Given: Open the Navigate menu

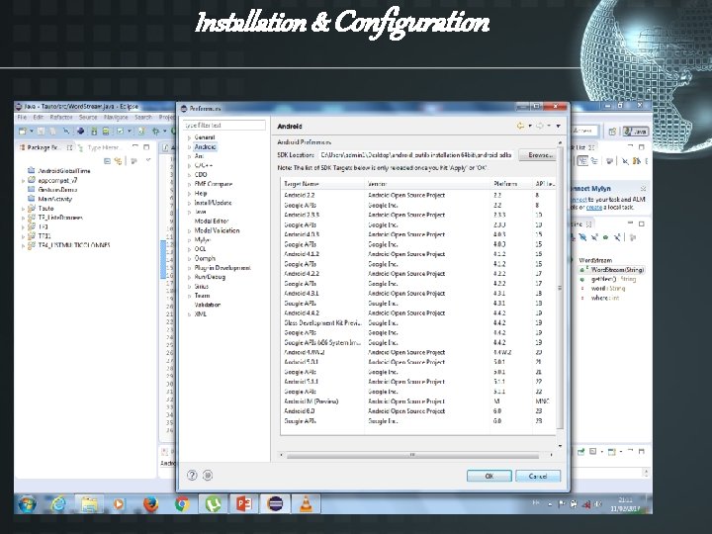Looking at the screenshot, I should point(116,117).
